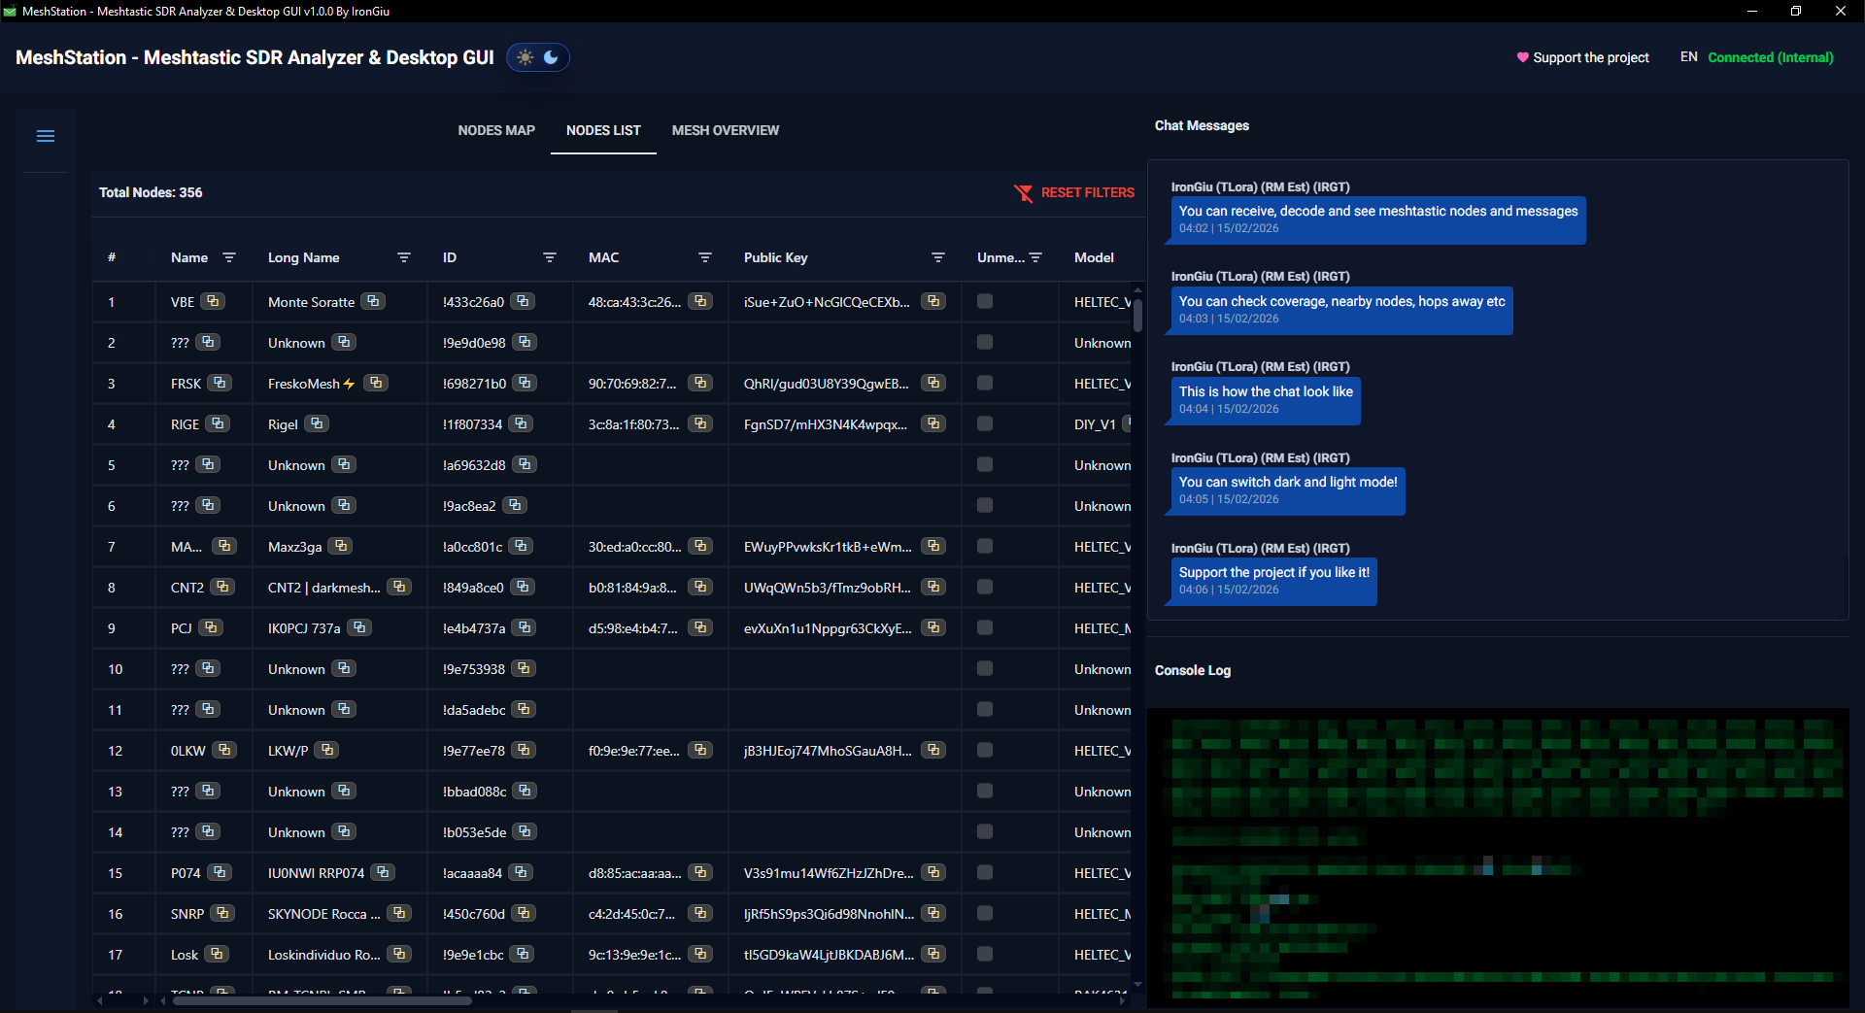Click the Model column header
The image size is (1865, 1013).
point(1094,257)
